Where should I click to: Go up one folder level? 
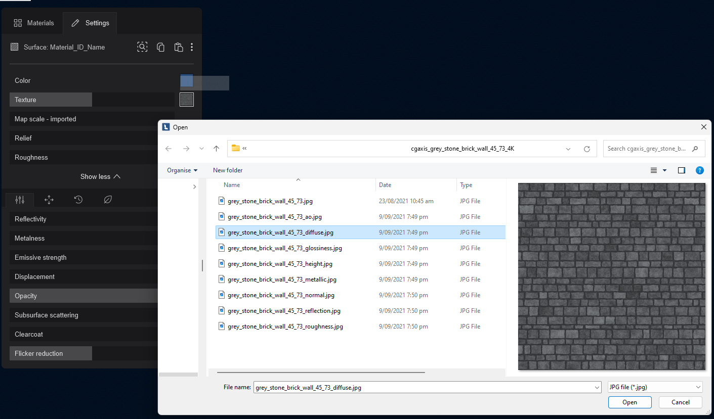[216, 149]
